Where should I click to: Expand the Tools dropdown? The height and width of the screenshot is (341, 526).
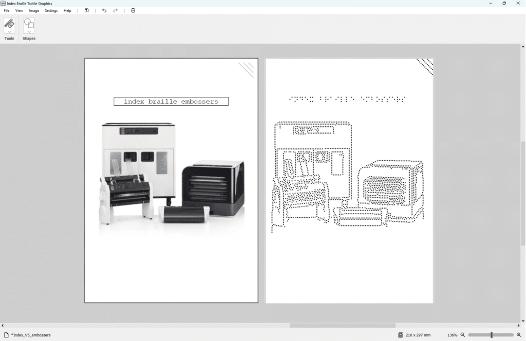pyautogui.click(x=9, y=32)
